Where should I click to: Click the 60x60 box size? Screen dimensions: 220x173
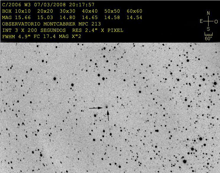point(134,11)
